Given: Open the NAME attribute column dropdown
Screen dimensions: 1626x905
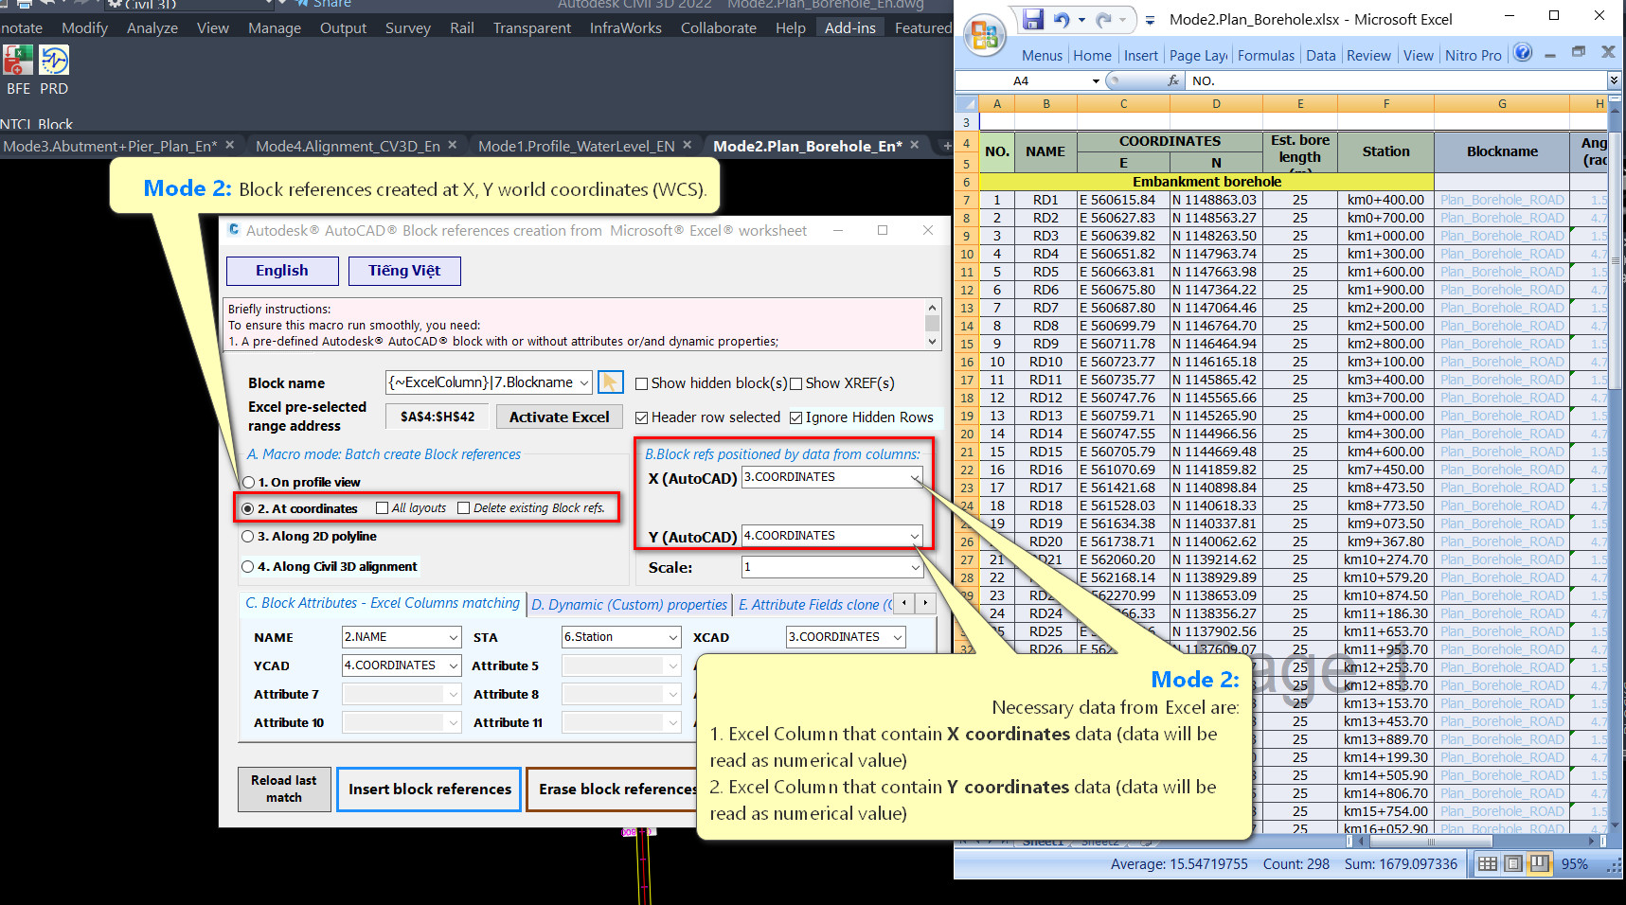Looking at the screenshot, I should pyautogui.click(x=454, y=637).
